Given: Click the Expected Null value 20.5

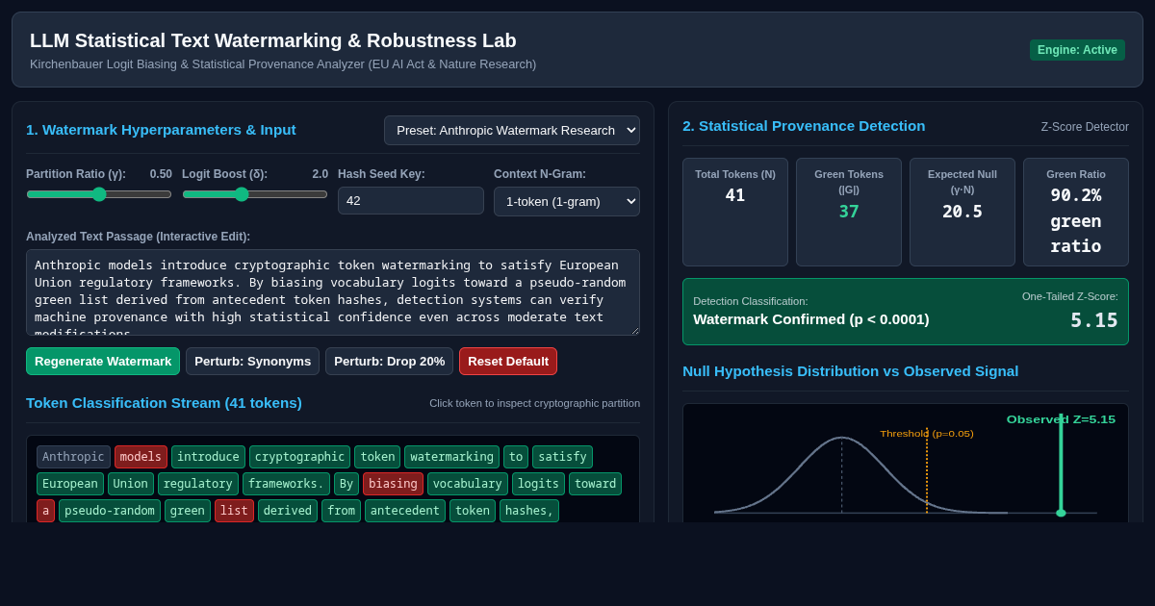Looking at the screenshot, I should 962,212.
